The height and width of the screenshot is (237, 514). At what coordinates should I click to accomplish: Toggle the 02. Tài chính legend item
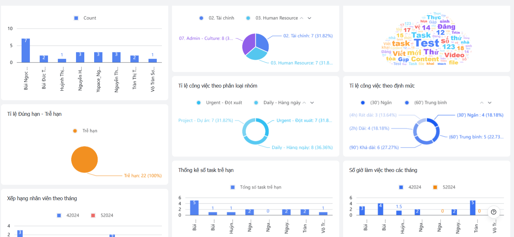tap(217, 18)
